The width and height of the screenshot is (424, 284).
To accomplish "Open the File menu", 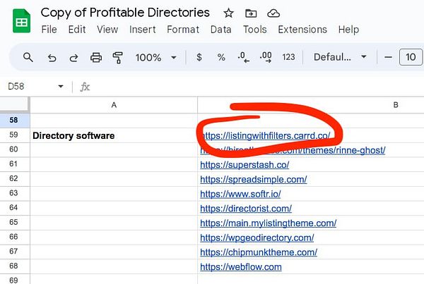I will (x=49, y=30).
